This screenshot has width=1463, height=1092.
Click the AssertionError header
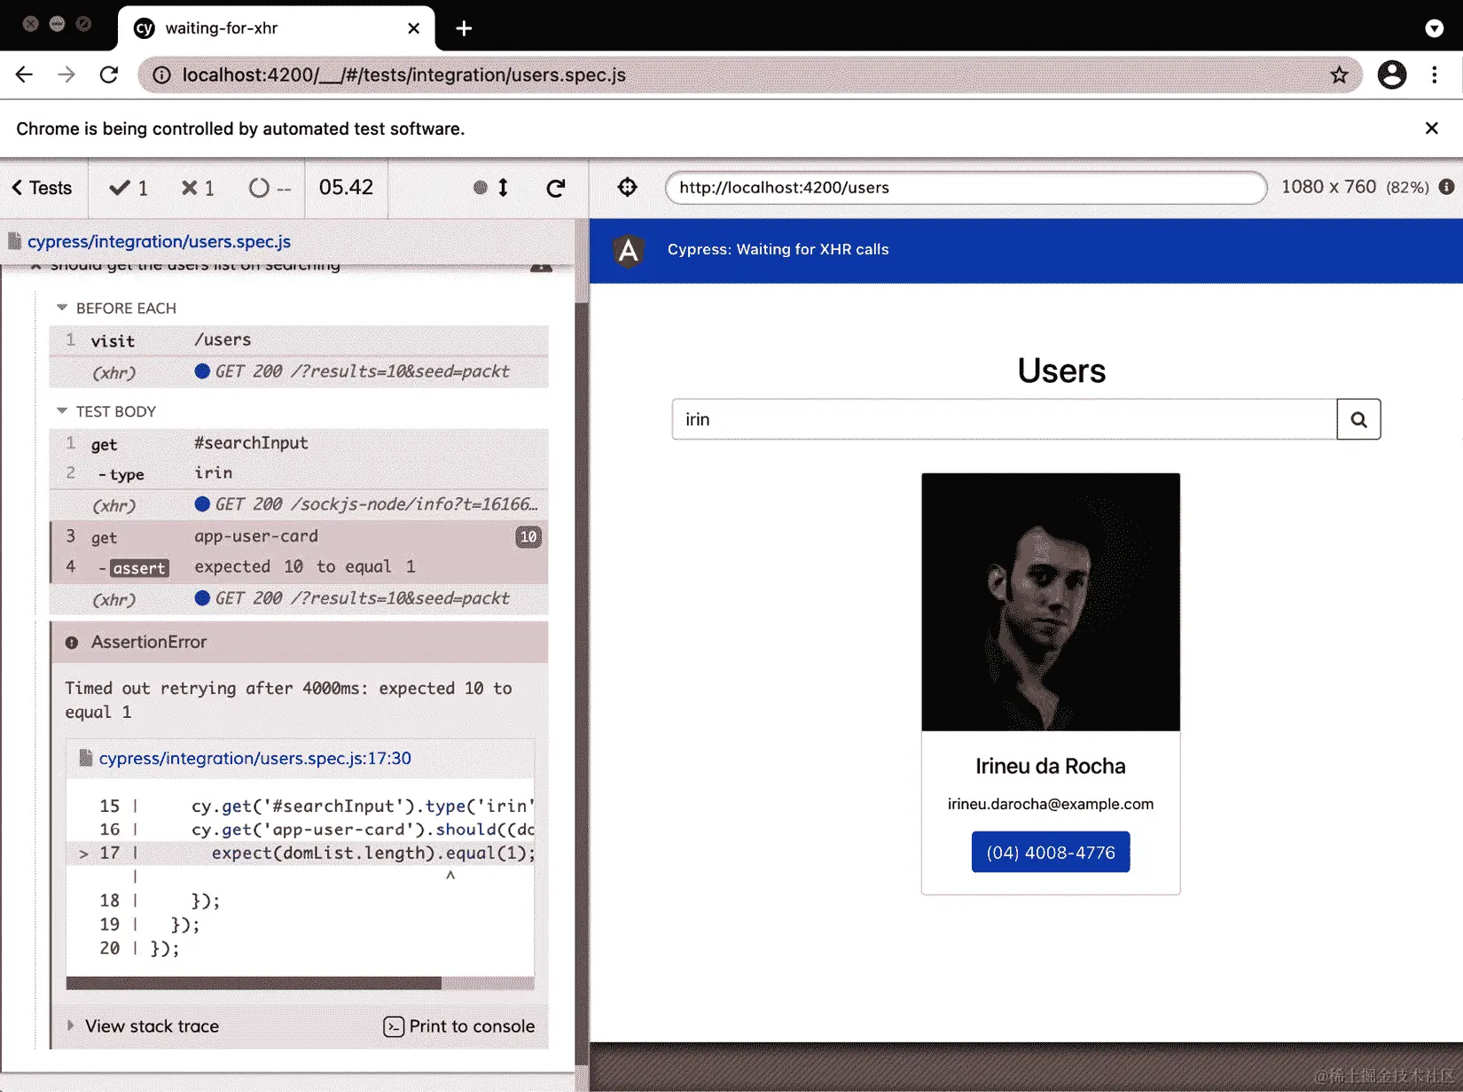tap(299, 643)
